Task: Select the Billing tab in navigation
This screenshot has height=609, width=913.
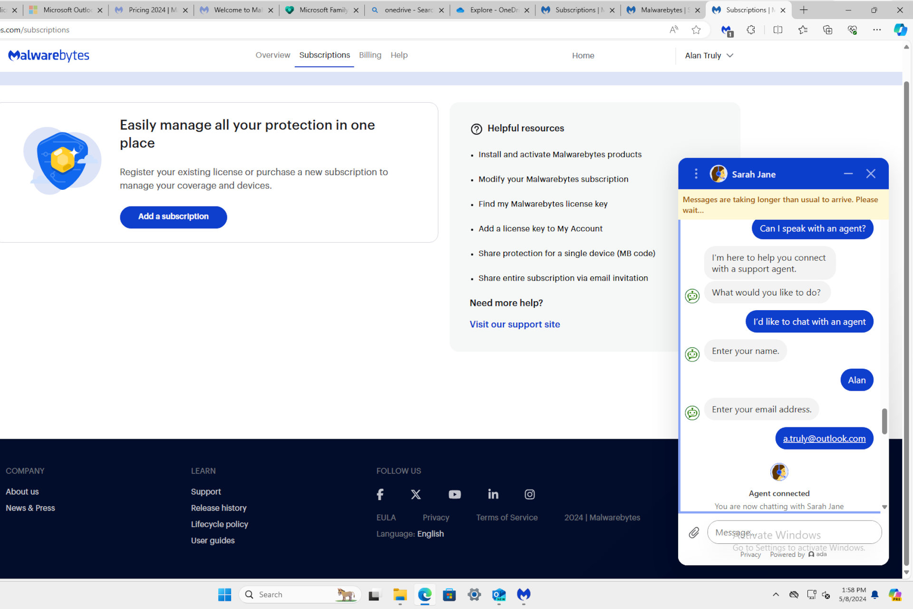Action: coord(369,55)
